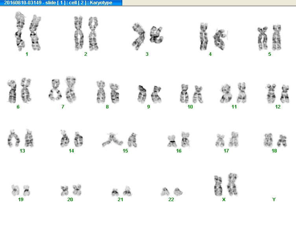Select the chromosome 4 label

coord(210,54)
